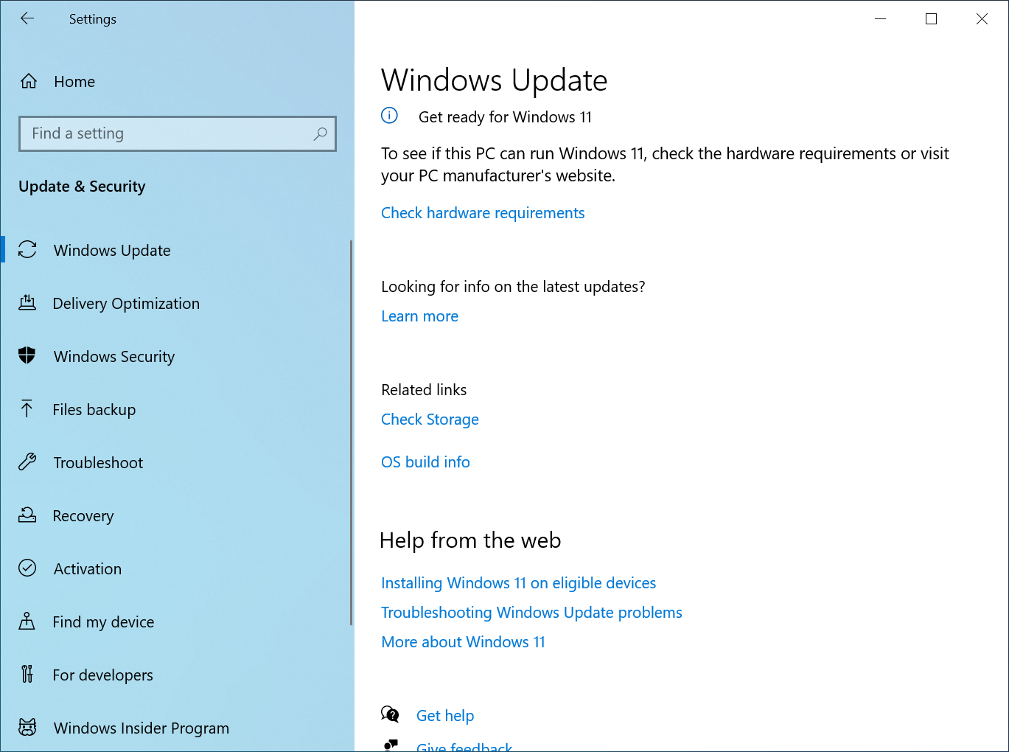Viewport: 1009px width, 752px height.
Task: Open Files backup settings
Action: pos(177,409)
